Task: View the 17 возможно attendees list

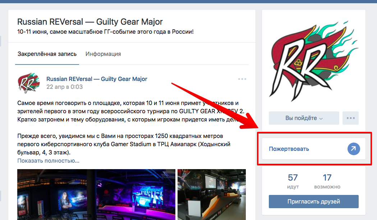Action: point(327,181)
